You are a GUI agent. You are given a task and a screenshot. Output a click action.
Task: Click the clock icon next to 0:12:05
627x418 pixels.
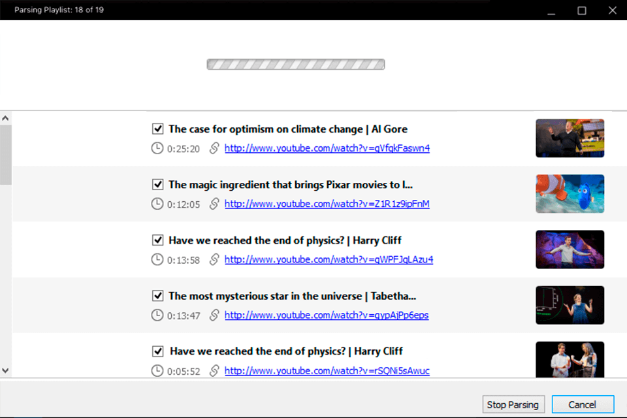(x=157, y=204)
